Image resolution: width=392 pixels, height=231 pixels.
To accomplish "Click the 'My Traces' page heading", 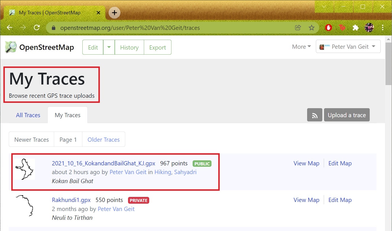I will (47, 79).
